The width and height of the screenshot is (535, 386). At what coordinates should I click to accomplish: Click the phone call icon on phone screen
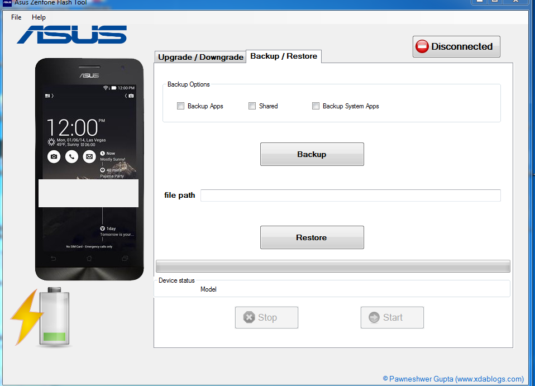click(71, 156)
